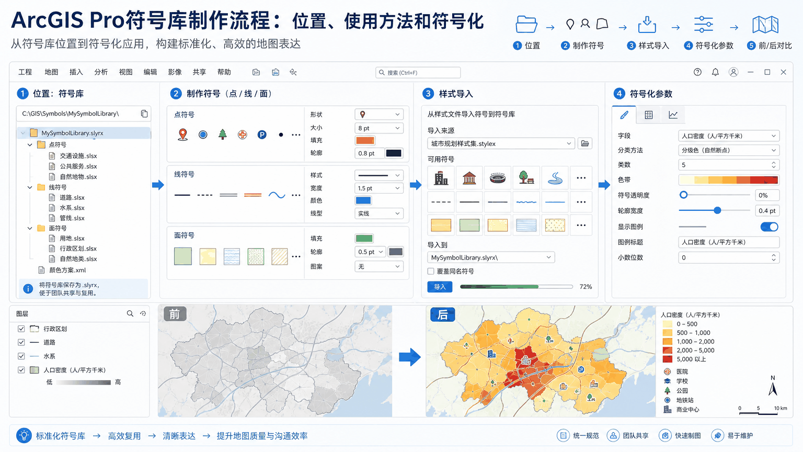Switch to the chart tab in symbology
803x452 pixels.
click(673, 115)
